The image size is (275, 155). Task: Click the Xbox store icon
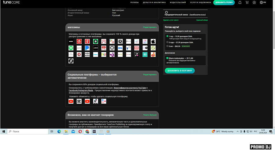pyautogui.click(x=96, y=55)
